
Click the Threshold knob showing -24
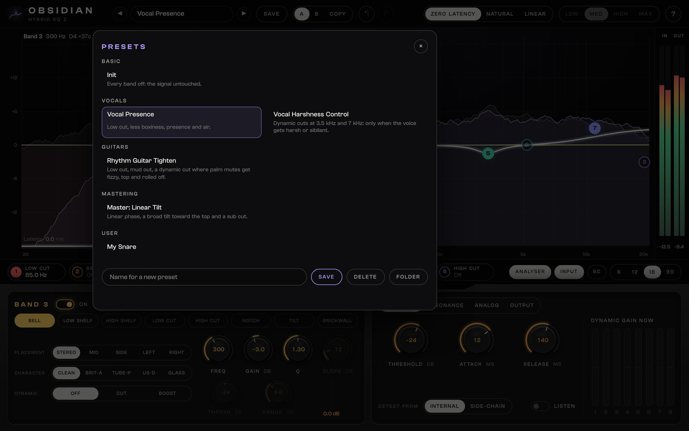(411, 340)
